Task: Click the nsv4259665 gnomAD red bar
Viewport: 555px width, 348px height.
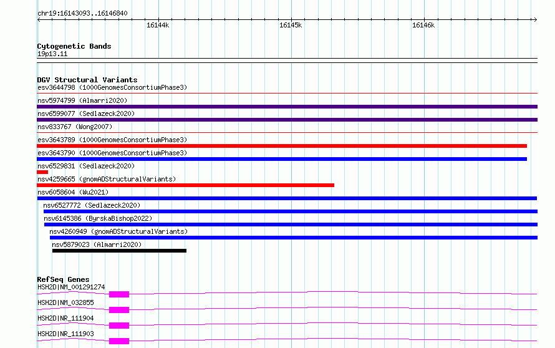Action: click(185, 185)
